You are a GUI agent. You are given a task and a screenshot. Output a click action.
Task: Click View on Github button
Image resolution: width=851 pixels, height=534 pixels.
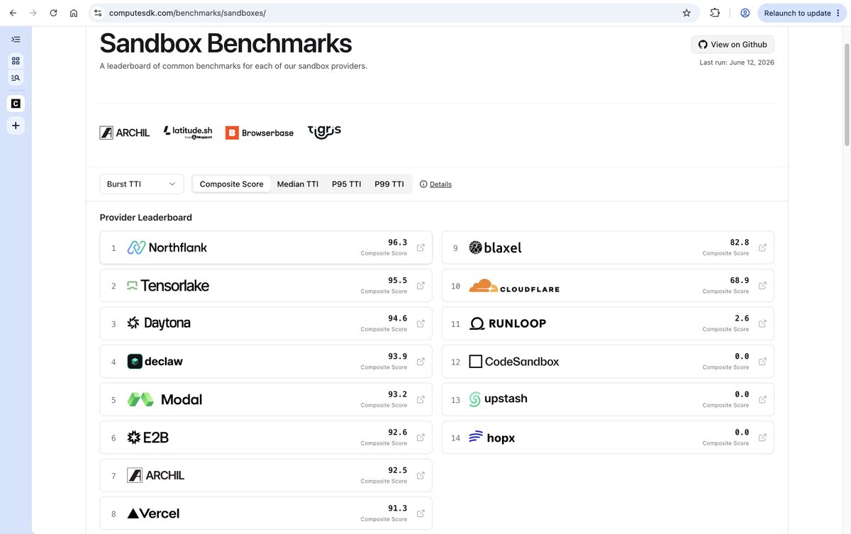733,44
